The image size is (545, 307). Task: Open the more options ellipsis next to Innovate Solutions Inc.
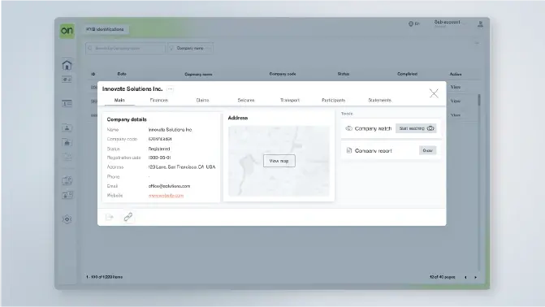pos(171,89)
